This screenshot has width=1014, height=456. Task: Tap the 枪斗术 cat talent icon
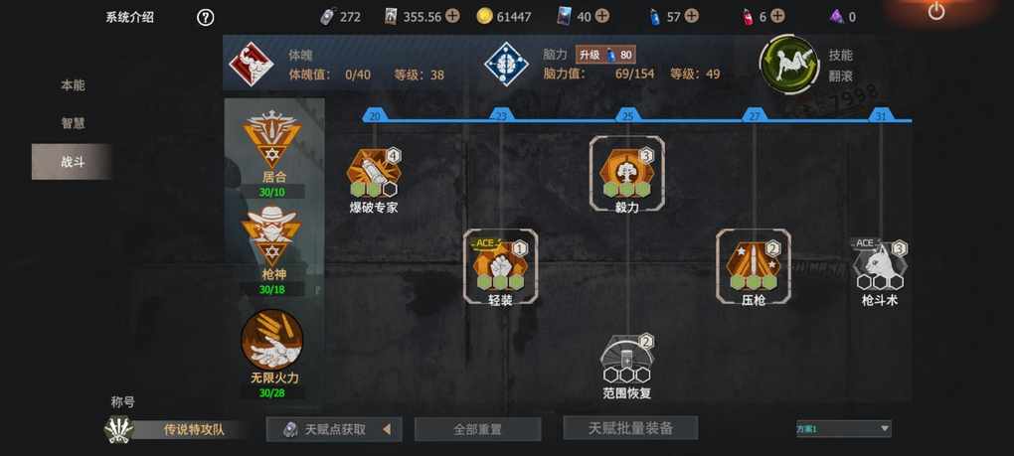tap(880, 265)
